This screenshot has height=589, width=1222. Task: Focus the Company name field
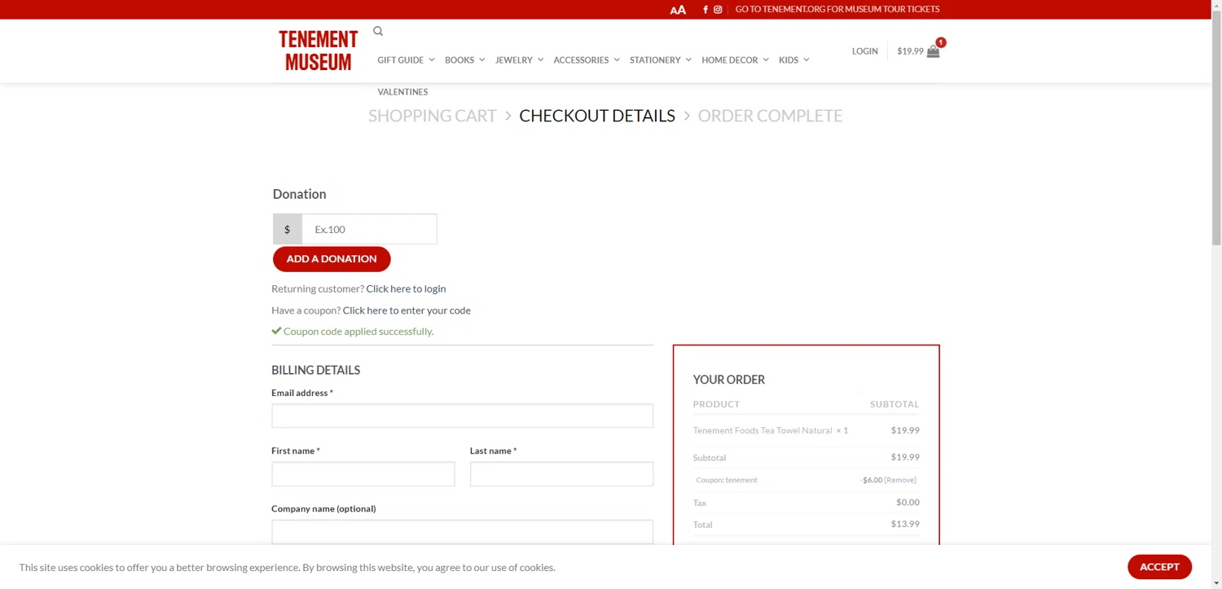click(462, 531)
